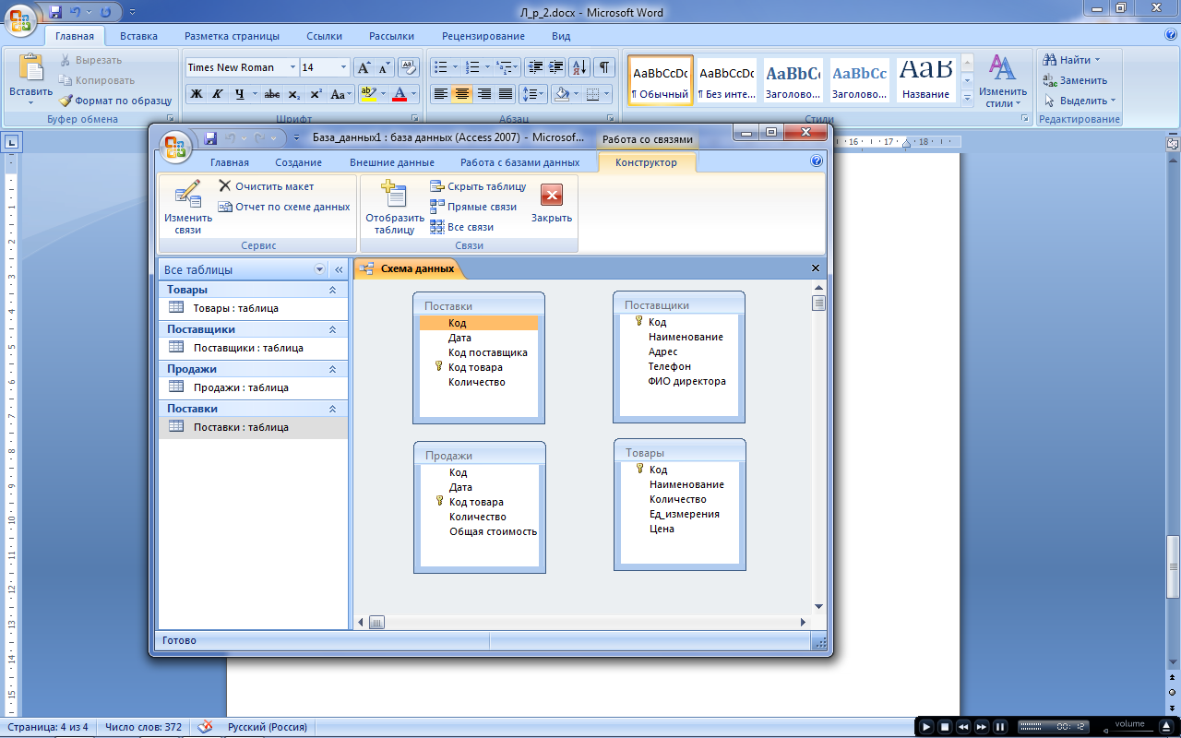Toggle the highlighted center alignment button
The height and width of the screenshot is (738, 1181).
click(462, 94)
